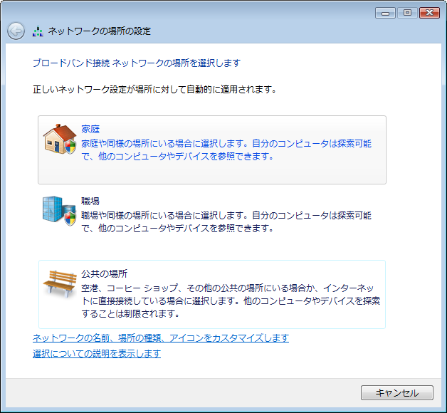447x413 pixels.
Task: Click the office building icon for 職場
Action: point(59,211)
